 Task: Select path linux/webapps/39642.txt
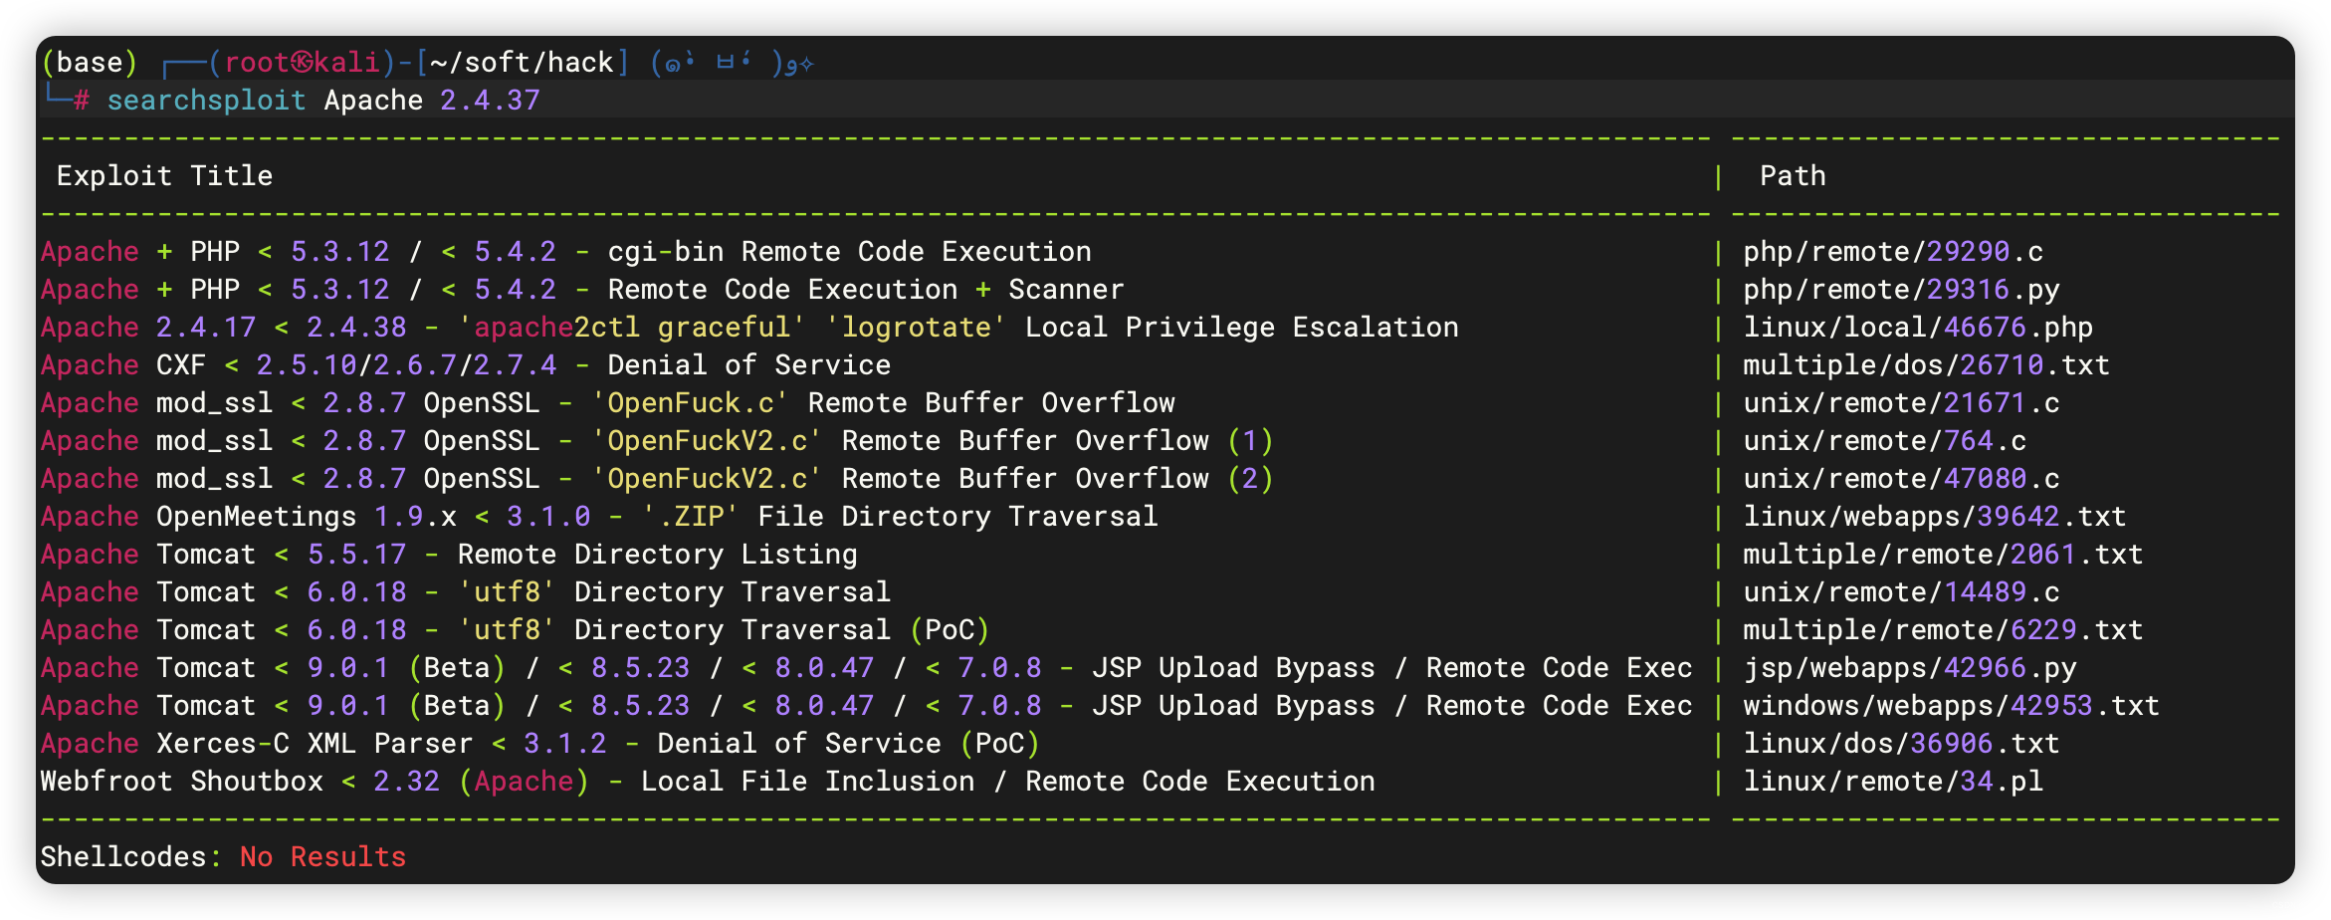point(1935,517)
